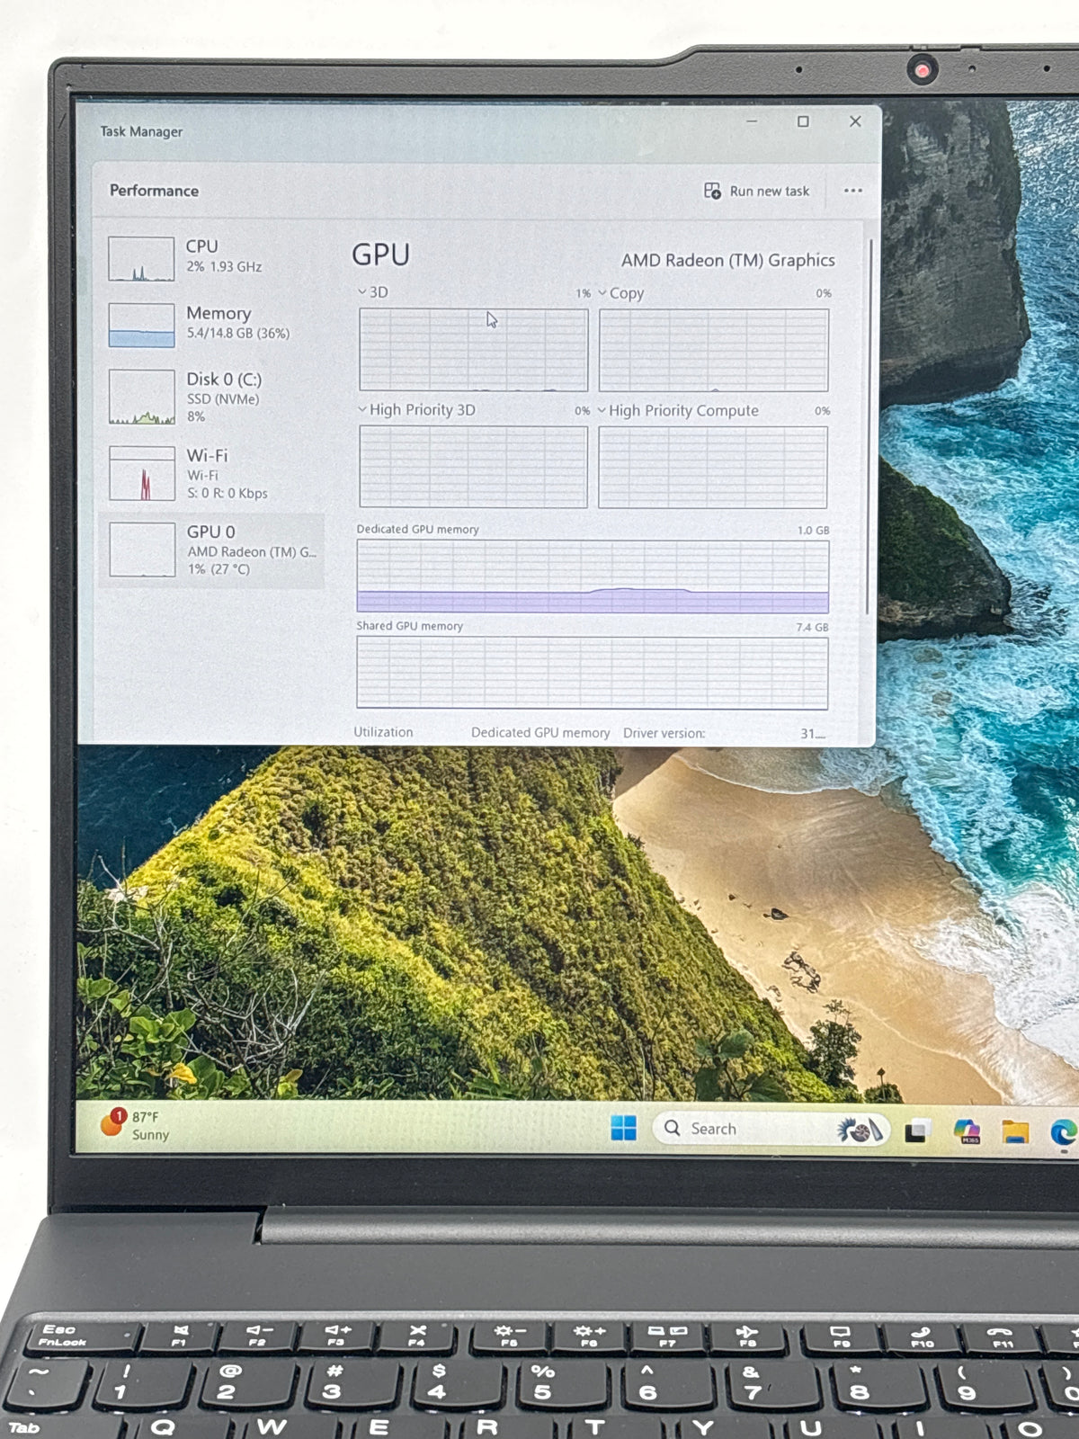This screenshot has width=1079, height=1439.
Task: Minimize the Task Manager window
Action: pyautogui.click(x=752, y=121)
